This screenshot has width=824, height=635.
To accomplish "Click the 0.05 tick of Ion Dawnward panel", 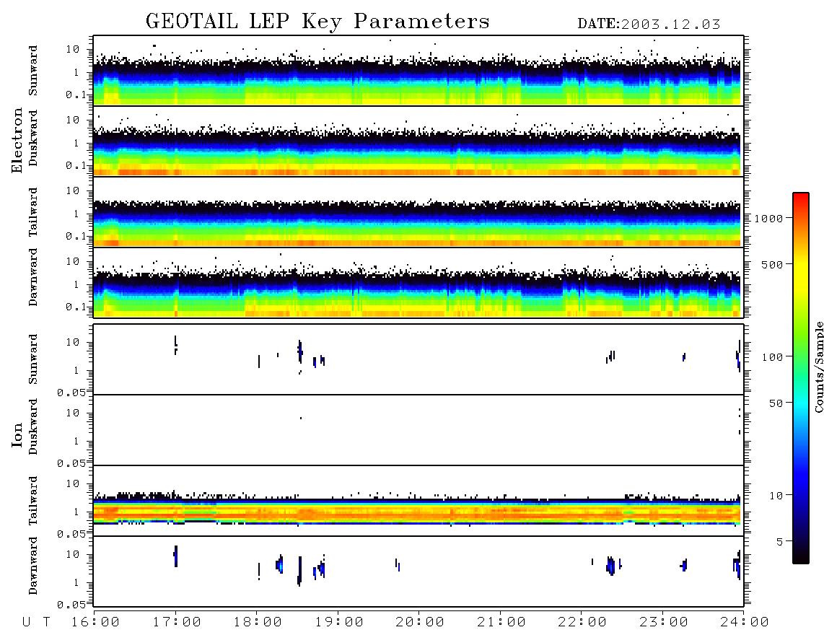I will (x=71, y=605).
